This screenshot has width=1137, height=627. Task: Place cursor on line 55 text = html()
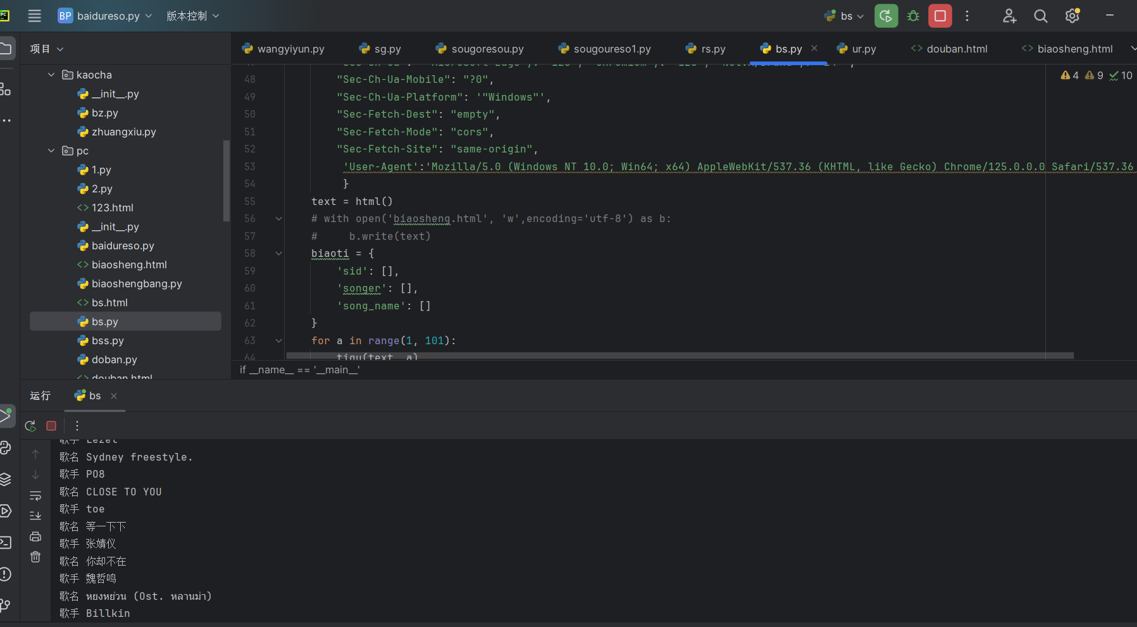352,201
